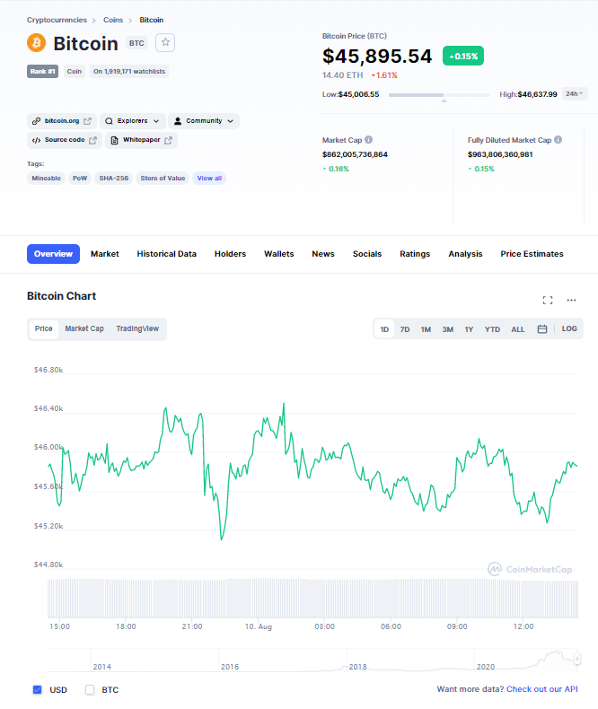Open the Whitepaper link
598x709 pixels.
(x=142, y=140)
